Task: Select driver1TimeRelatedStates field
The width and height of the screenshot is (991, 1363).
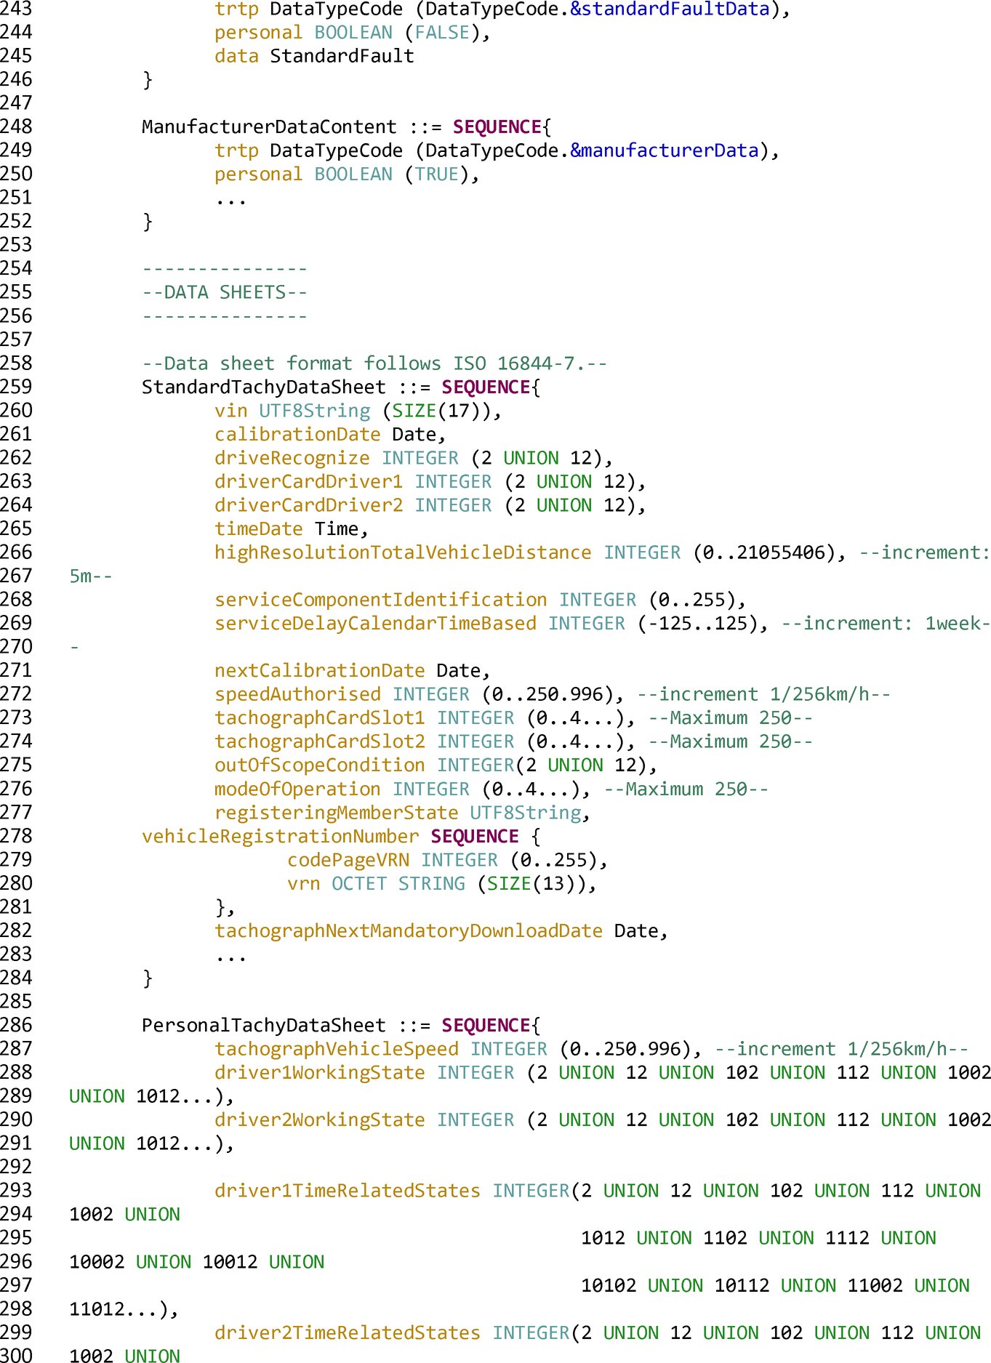Action: click(x=348, y=1191)
